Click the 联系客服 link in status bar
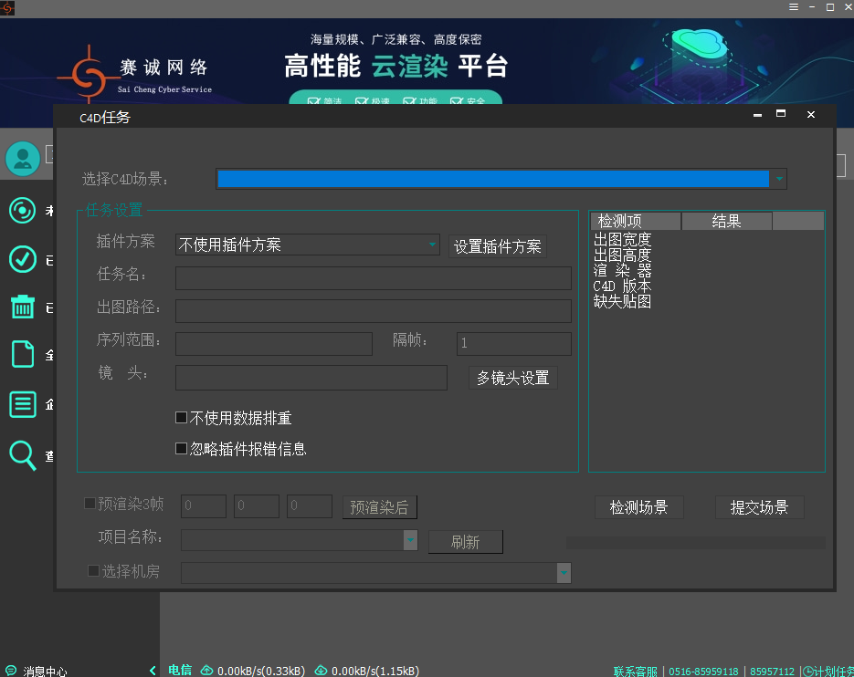 click(x=635, y=672)
